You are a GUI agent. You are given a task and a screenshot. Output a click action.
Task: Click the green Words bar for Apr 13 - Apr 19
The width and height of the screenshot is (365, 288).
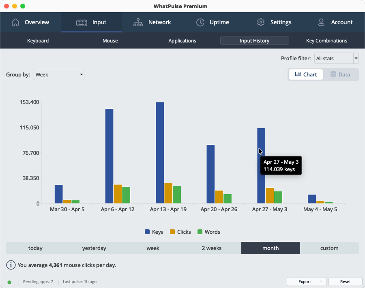pos(177,195)
